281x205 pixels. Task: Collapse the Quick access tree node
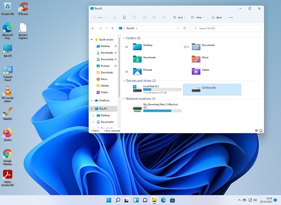tap(92, 39)
